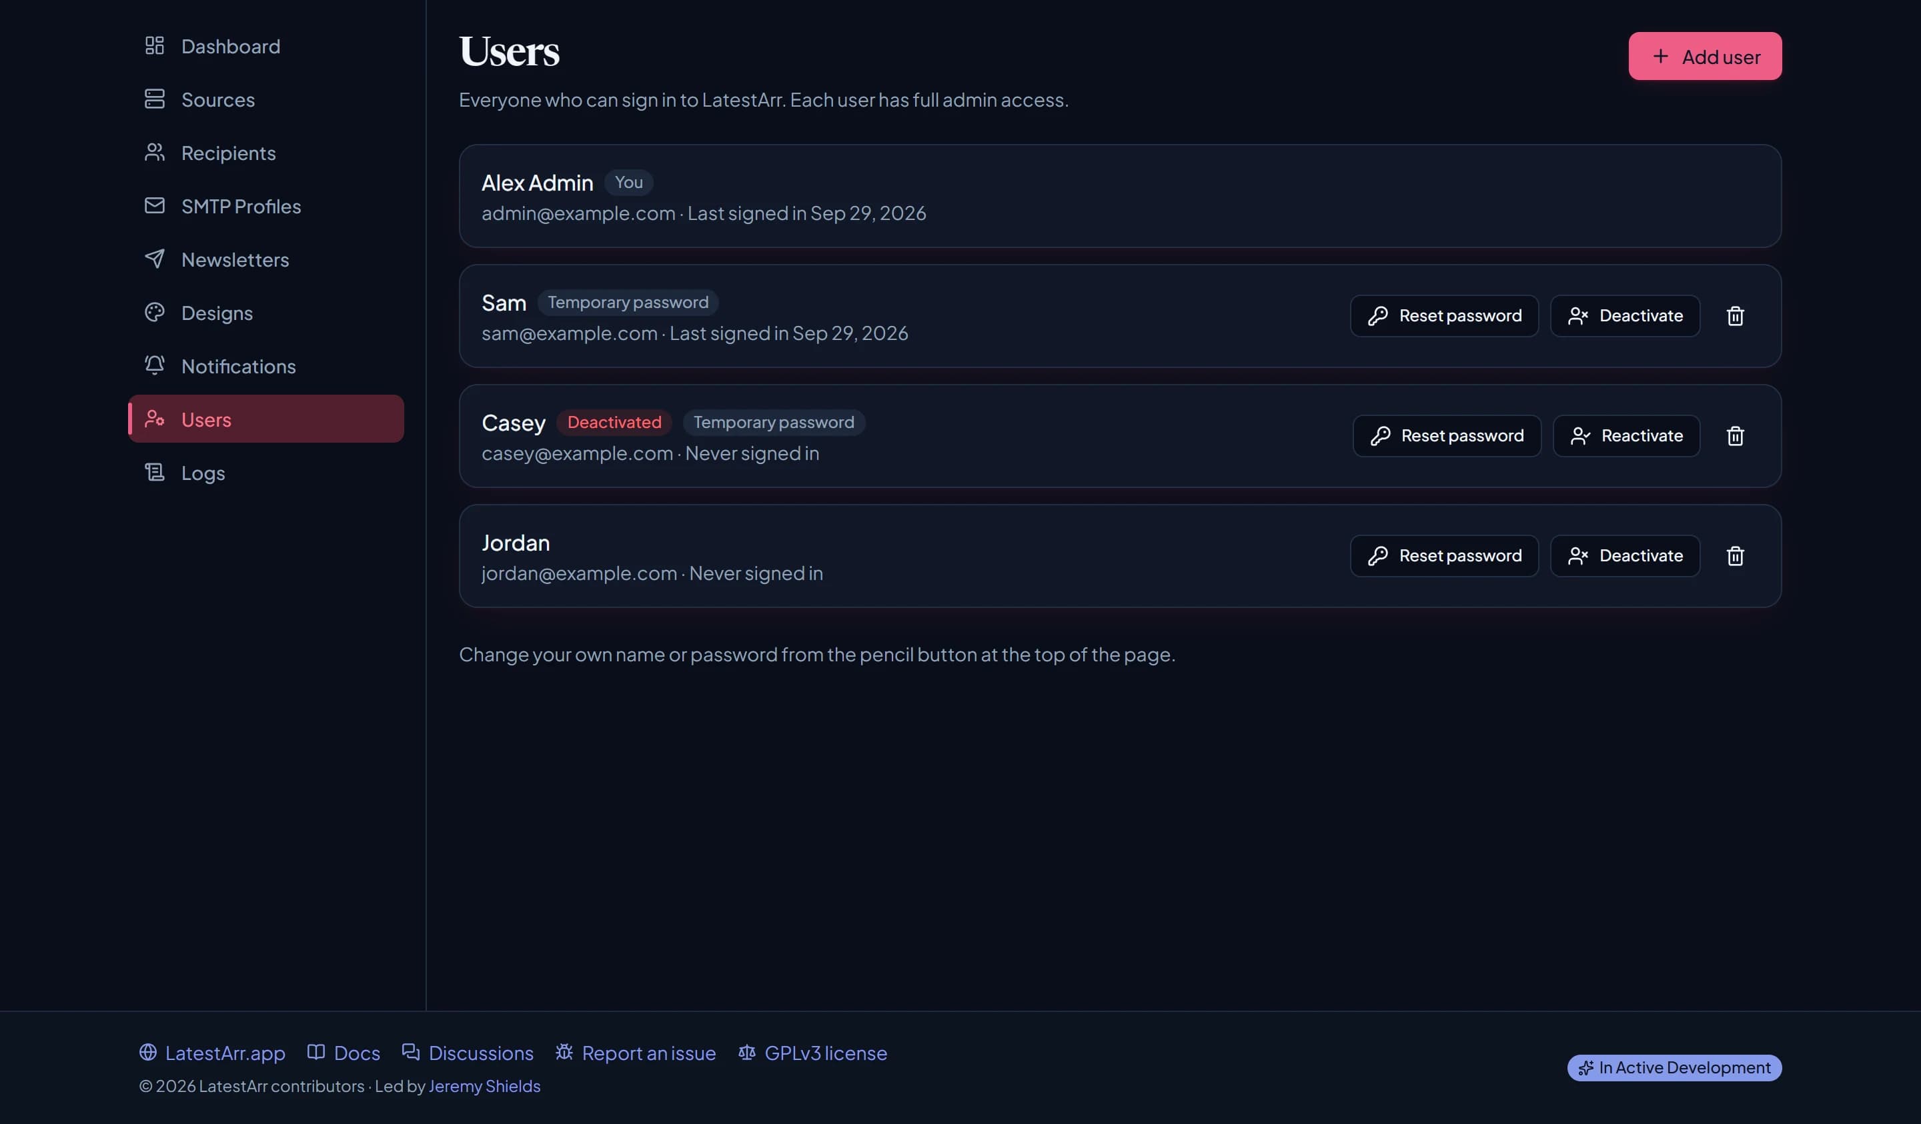Viewport: 1921px width, 1124px height.
Task: Click the user-x icon in Sam's row
Action: [x=1578, y=315]
